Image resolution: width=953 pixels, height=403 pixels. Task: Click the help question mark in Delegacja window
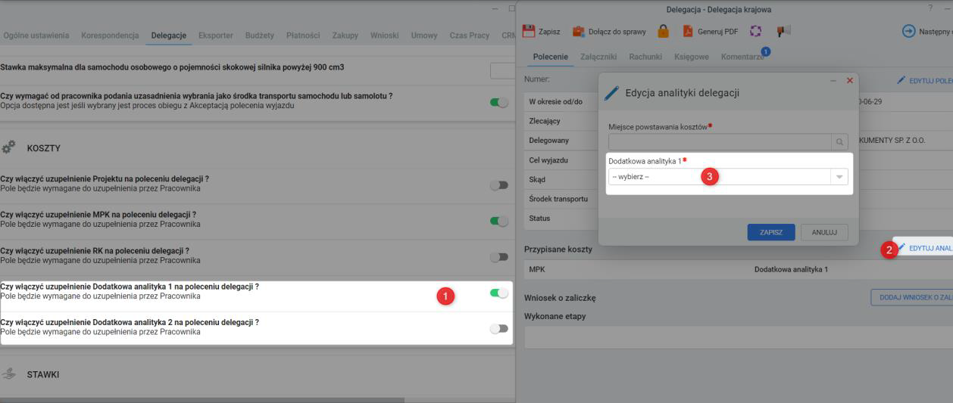coord(931,9)
